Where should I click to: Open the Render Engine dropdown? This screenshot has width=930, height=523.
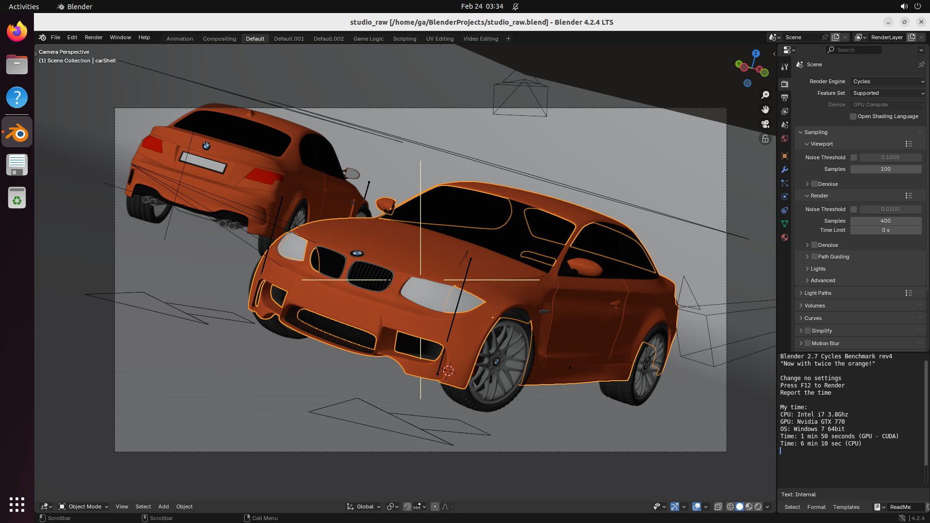pyautogui.click(x=887, y=81)
